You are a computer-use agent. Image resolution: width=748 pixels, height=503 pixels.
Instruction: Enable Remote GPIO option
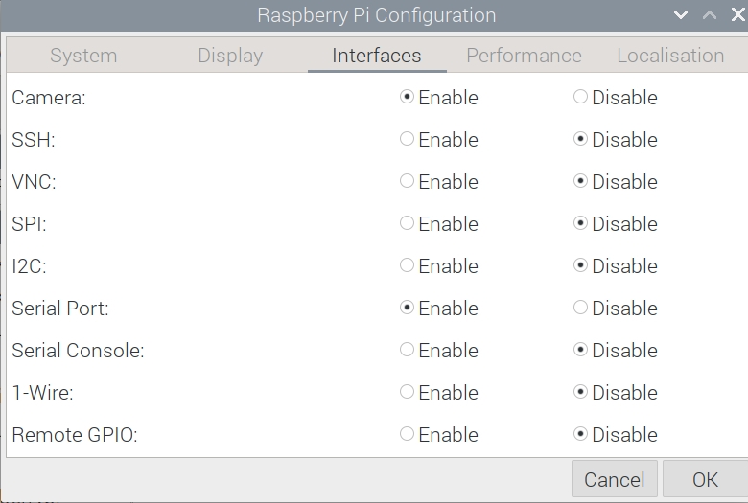click(x=408, y=434)
